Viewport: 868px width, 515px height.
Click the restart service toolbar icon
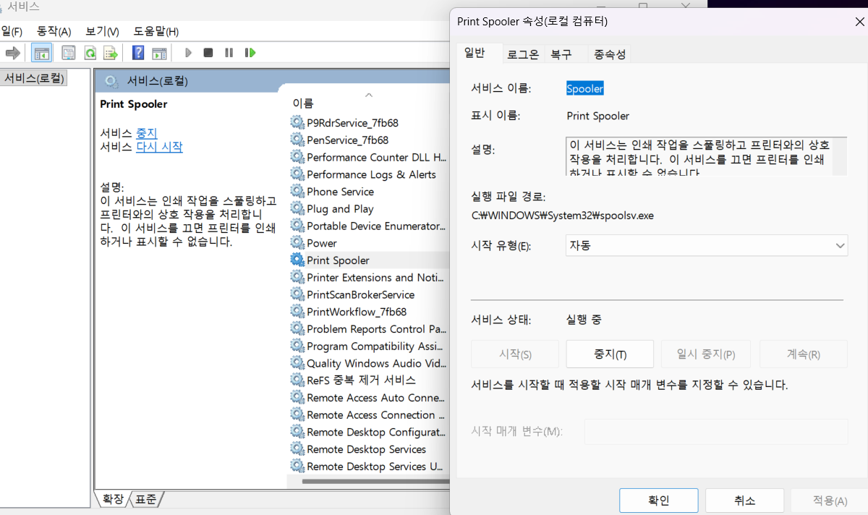coord(250,53)
